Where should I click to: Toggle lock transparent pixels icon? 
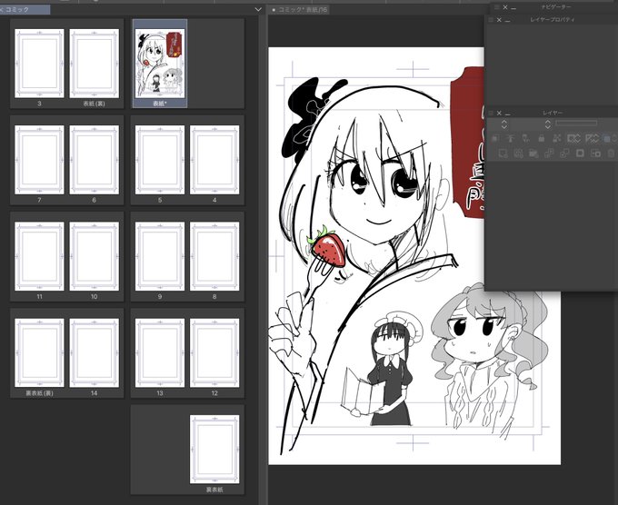pos(556,138)
